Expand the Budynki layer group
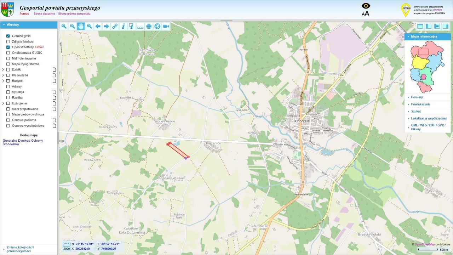453x255 pixels. coord(3,81)
